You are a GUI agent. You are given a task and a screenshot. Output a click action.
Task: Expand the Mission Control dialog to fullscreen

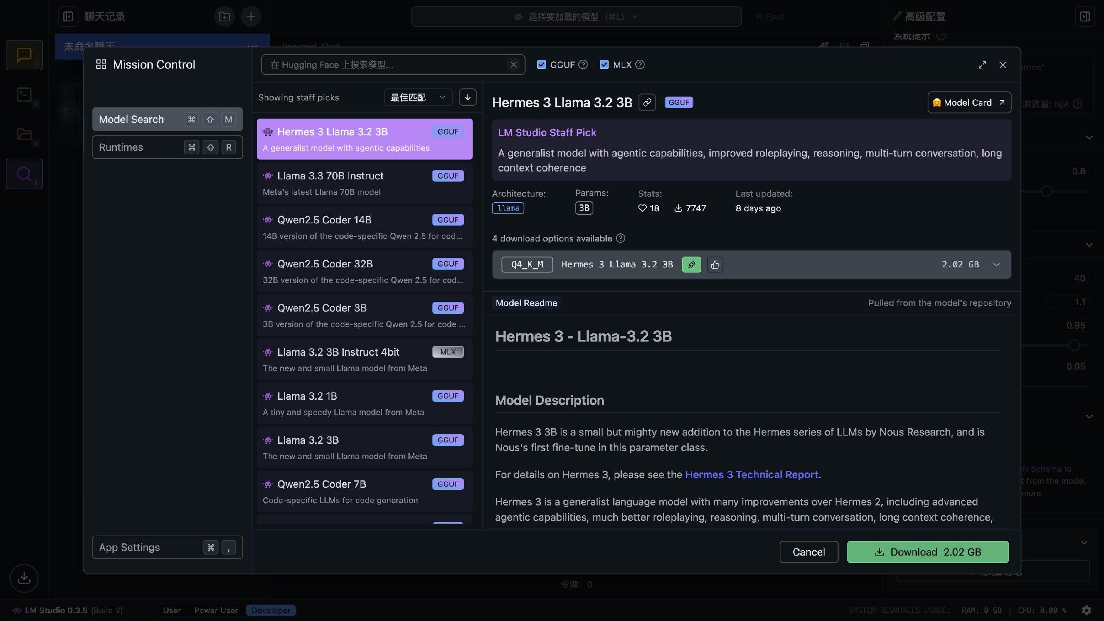[x=982, y=65]
